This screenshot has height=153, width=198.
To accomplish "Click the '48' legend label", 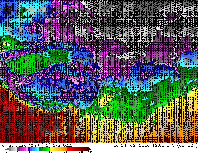I will (x=90, y=152).
